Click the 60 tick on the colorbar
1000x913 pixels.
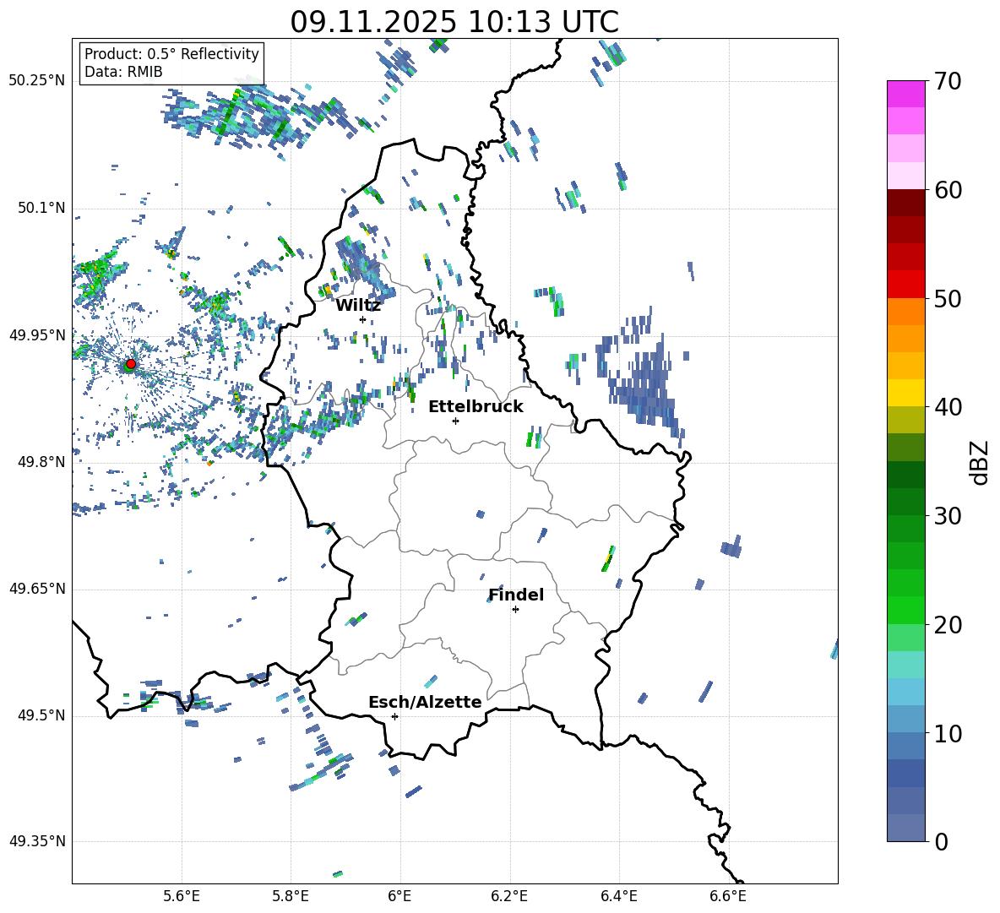pos(948,190)
